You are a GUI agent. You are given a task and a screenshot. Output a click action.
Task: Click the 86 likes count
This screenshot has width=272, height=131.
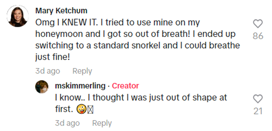tap(258, 36)
